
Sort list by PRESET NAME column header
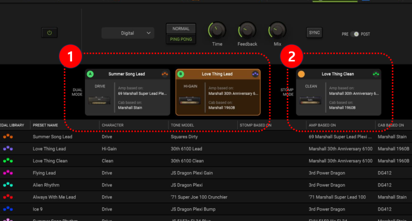46,125
